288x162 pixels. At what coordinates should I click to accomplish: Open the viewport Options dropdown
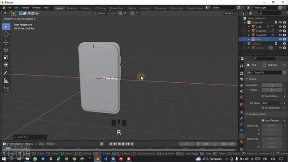(x=230, y=13)
